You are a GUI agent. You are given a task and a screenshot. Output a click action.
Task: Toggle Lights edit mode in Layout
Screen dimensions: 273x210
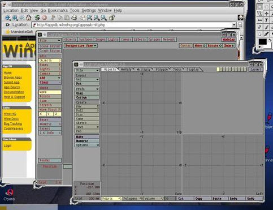tap(50, 69)
